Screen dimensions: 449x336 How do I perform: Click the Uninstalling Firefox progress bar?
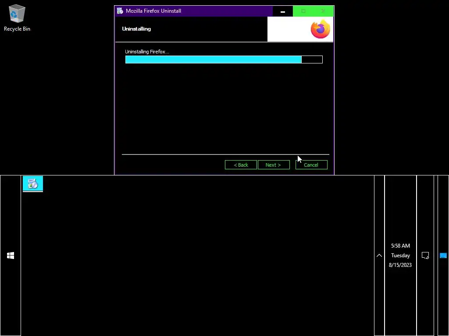pyautogui.click(x=224, y=59)
